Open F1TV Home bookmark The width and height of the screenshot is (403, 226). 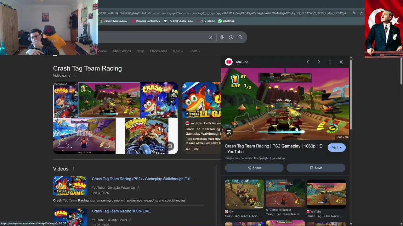point(205,21)
